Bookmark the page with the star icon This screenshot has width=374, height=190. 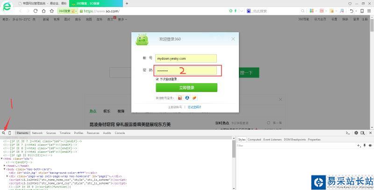point(52,11)
